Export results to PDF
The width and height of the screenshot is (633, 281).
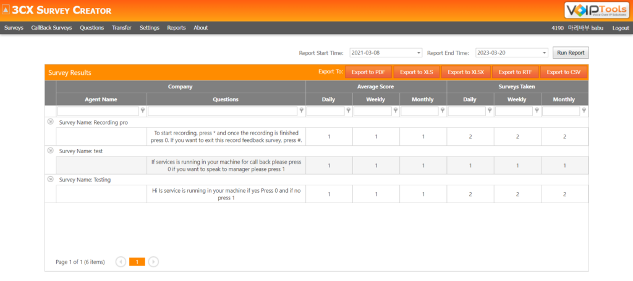tap(368, 73)
